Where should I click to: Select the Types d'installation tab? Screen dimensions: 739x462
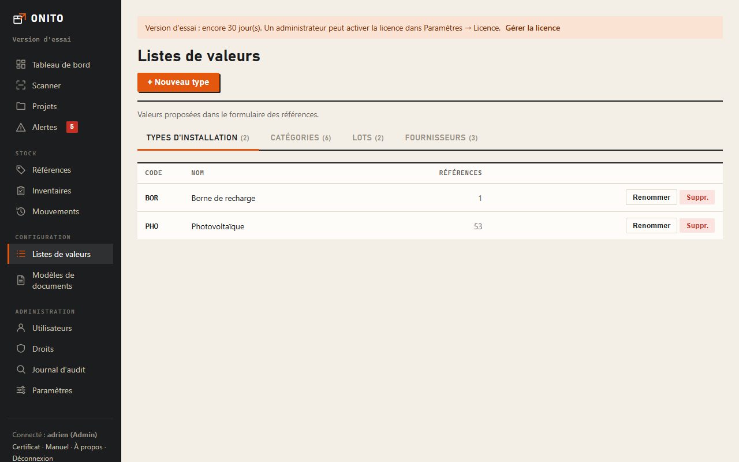(198, 137)
